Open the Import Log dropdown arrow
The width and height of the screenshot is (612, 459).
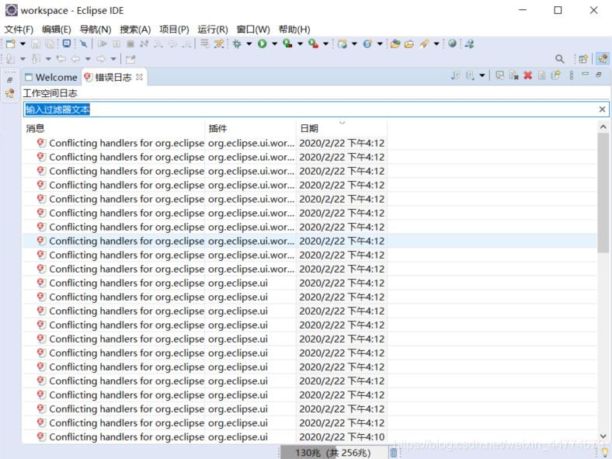[482, 75]
